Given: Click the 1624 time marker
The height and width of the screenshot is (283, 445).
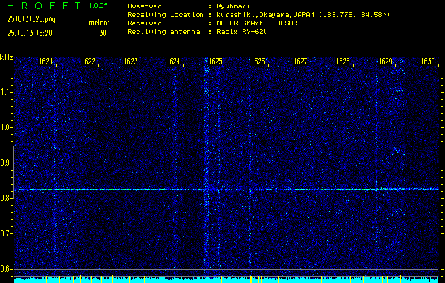Looking at the screenshot, I should (173, 62).
